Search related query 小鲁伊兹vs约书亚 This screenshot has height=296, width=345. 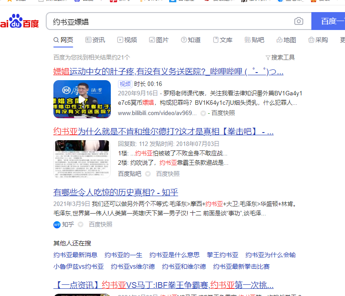79,266
